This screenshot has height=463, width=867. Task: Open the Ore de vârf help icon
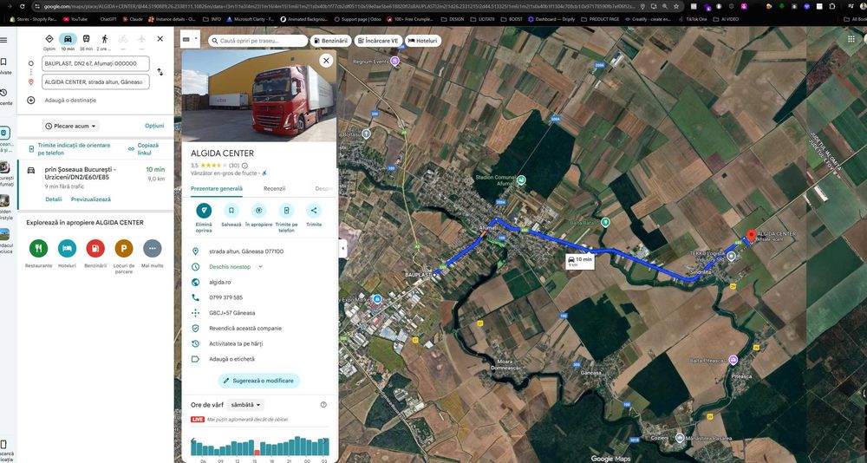point(323,405)
